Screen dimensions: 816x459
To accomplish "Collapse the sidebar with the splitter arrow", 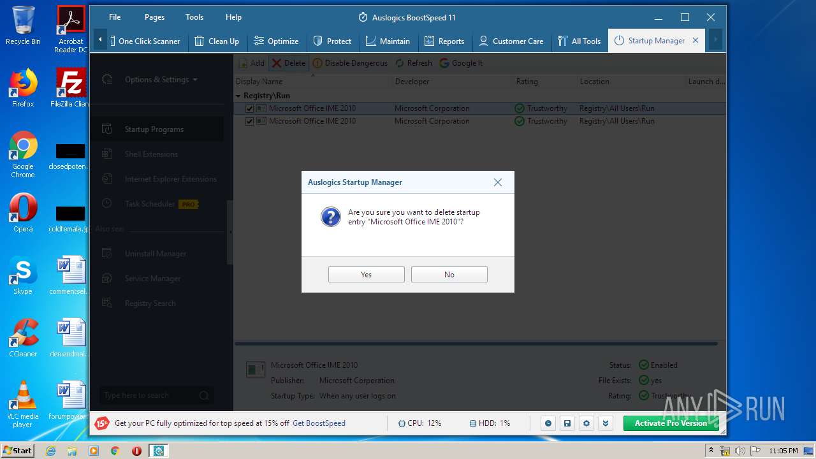I will (x=230, y=232).
